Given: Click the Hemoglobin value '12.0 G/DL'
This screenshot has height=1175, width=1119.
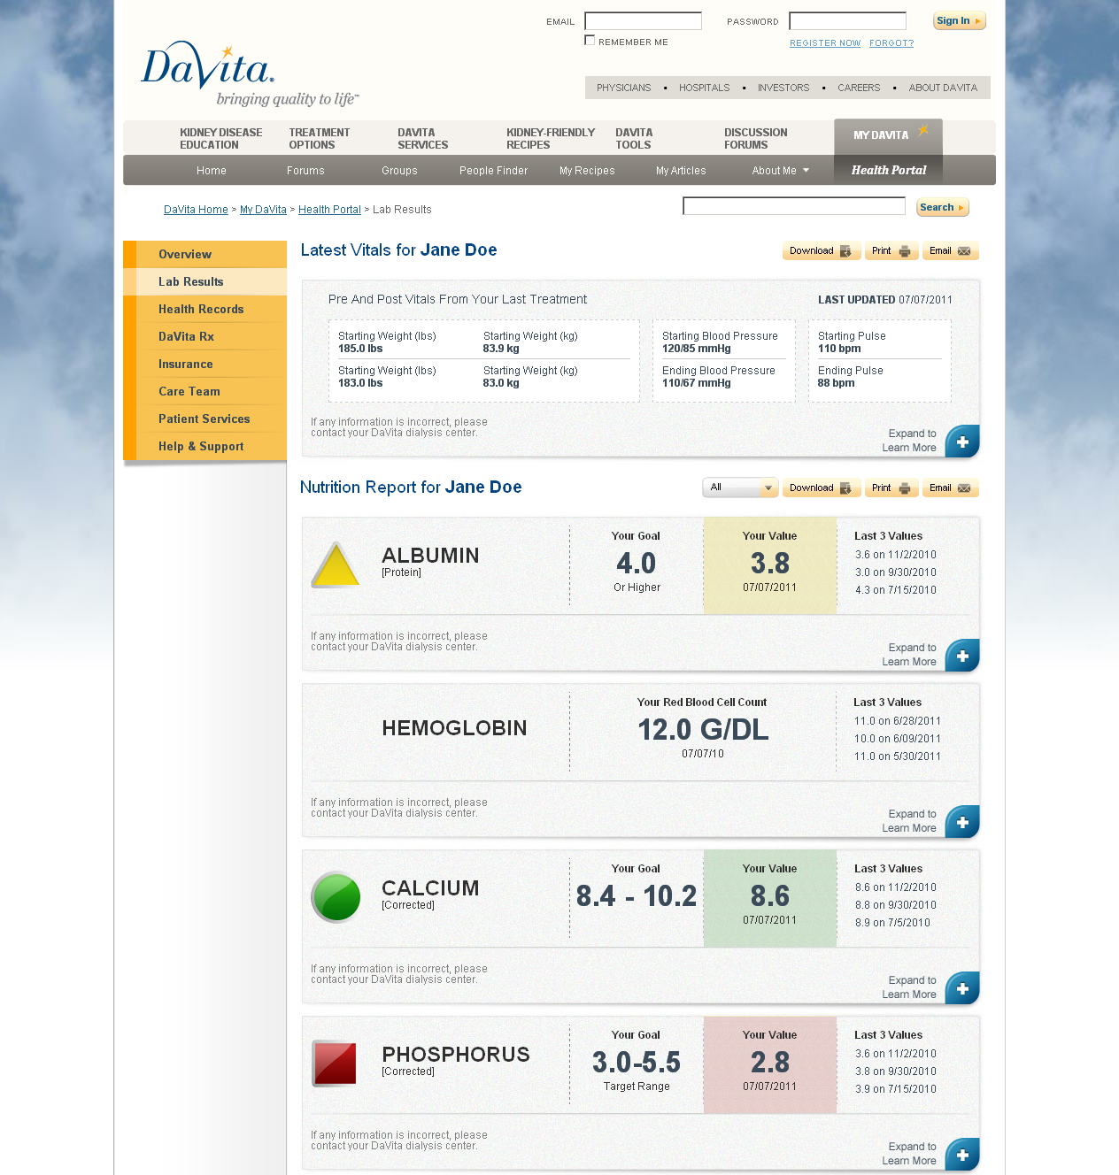Looking at the screenshot, I should click(703, 730).
